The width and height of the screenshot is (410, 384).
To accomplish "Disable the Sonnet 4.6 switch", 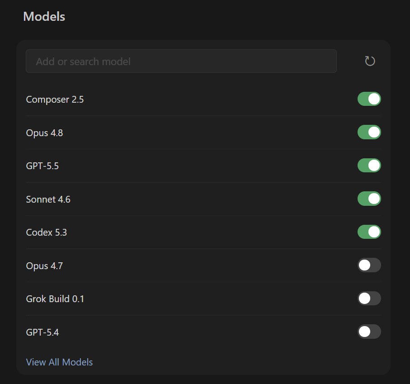I will coord(369,199).
